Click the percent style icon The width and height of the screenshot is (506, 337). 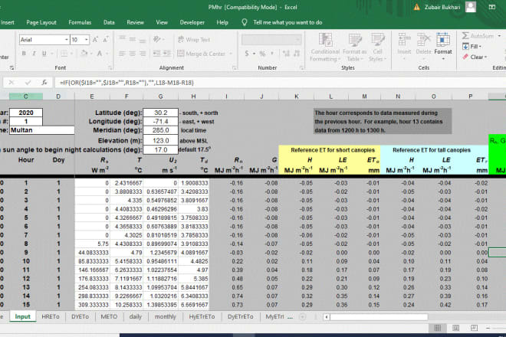pos(262,54)
